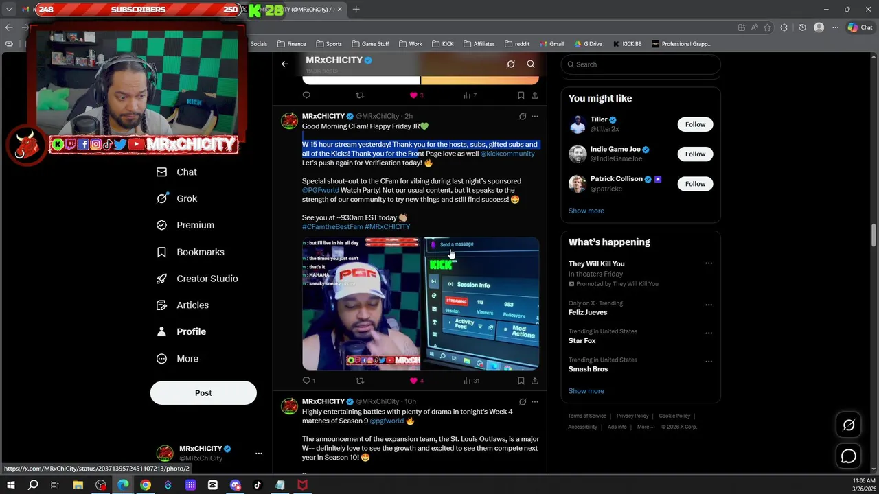Follow Indie Game Joe

point(695,154)
